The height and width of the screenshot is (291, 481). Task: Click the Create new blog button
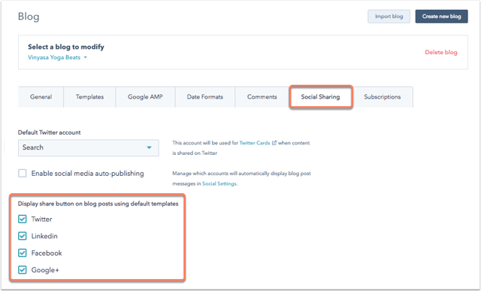point(441,17)
